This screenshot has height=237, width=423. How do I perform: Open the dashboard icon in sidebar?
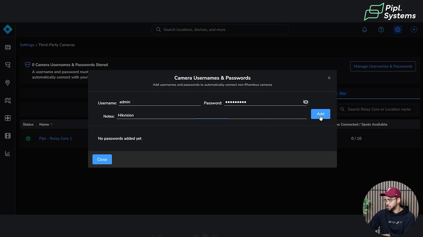(8, 47)
